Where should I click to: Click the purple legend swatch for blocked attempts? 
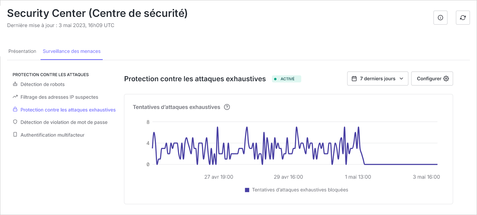[x=247, y=190]
